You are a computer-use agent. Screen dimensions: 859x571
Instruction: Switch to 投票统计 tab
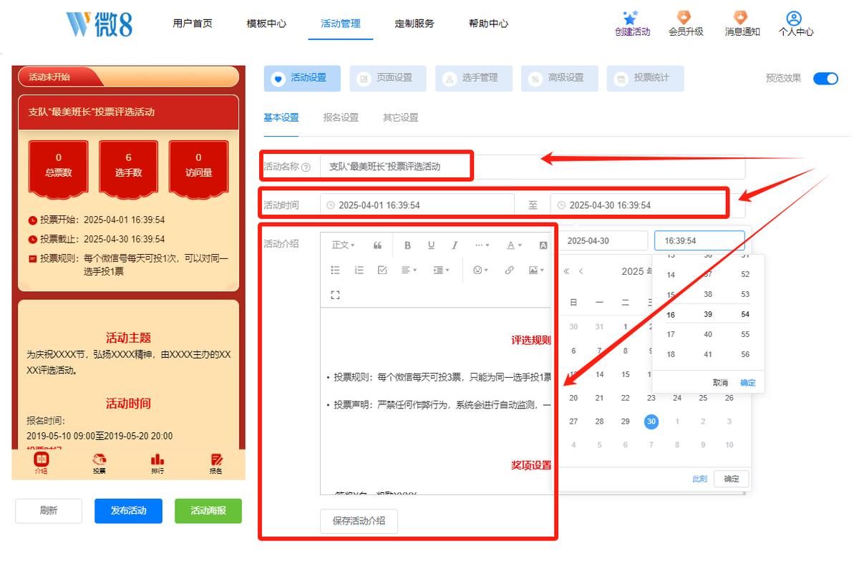[x=646, y=78]
